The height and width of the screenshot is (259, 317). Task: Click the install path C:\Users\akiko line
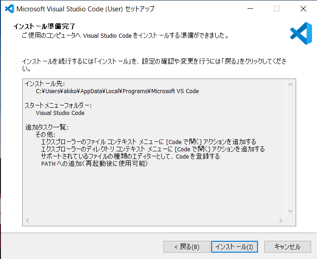point(117,91)
